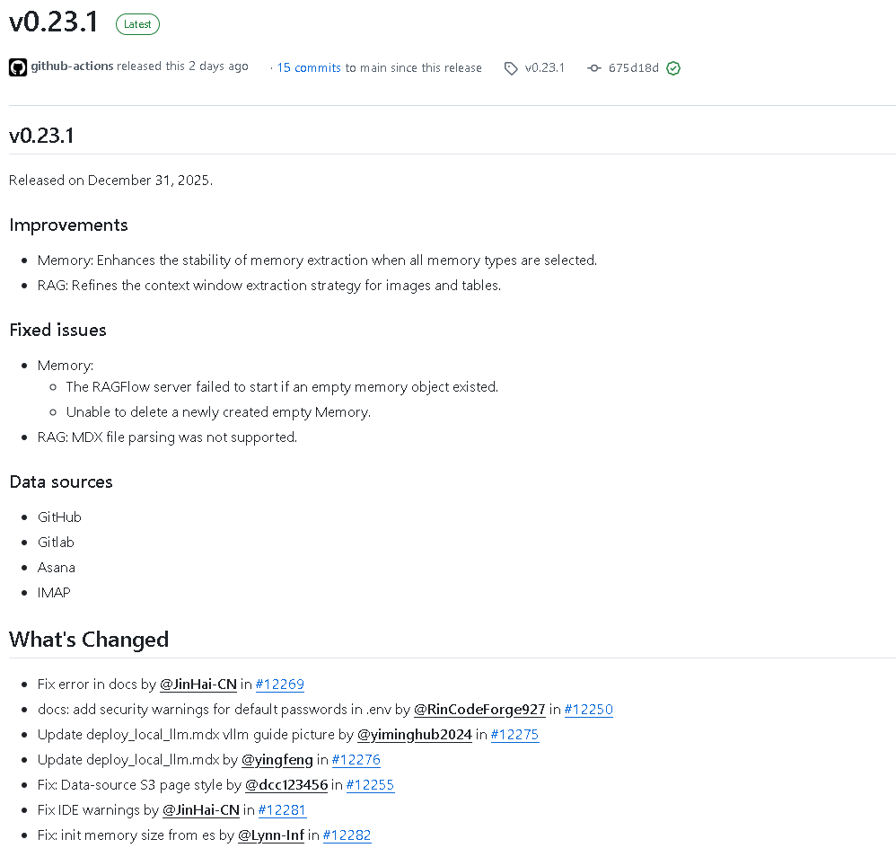Image resolution: width=896 pixels, height=848 pixels.
Task: Open the v0.23.1 release title
Action: (x=54, y=22)
